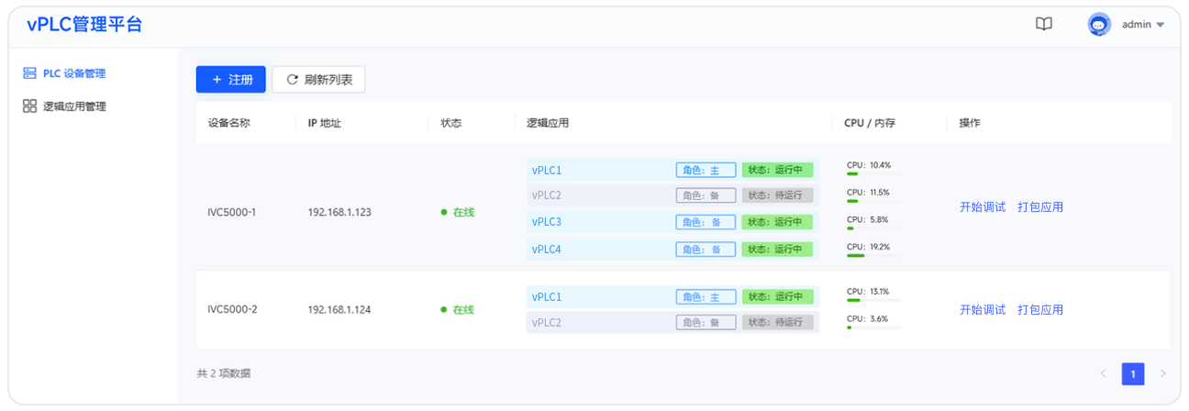
Task: Click 开始调试 for IVC5000-2
Action: pos(983,310)
